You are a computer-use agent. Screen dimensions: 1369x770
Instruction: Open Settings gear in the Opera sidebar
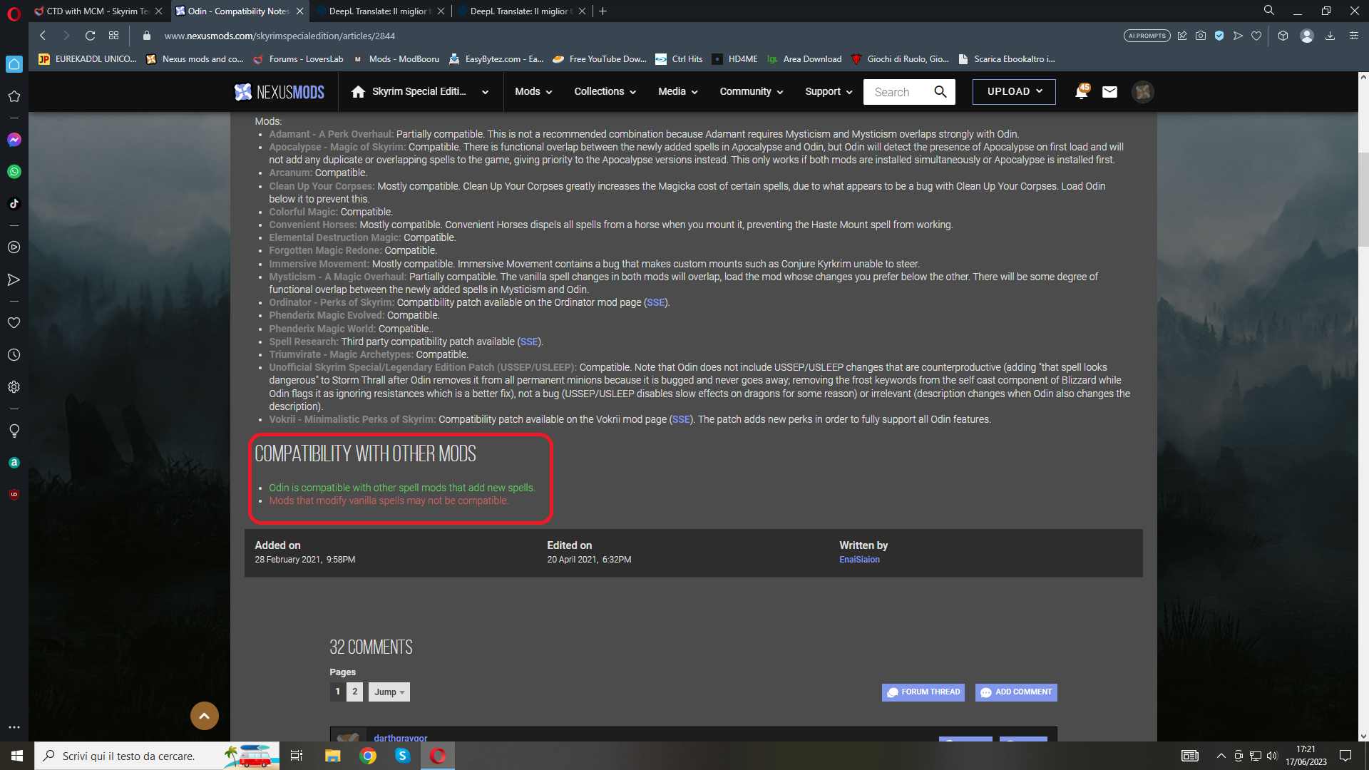pyautogui.click(x=14, y=387)
